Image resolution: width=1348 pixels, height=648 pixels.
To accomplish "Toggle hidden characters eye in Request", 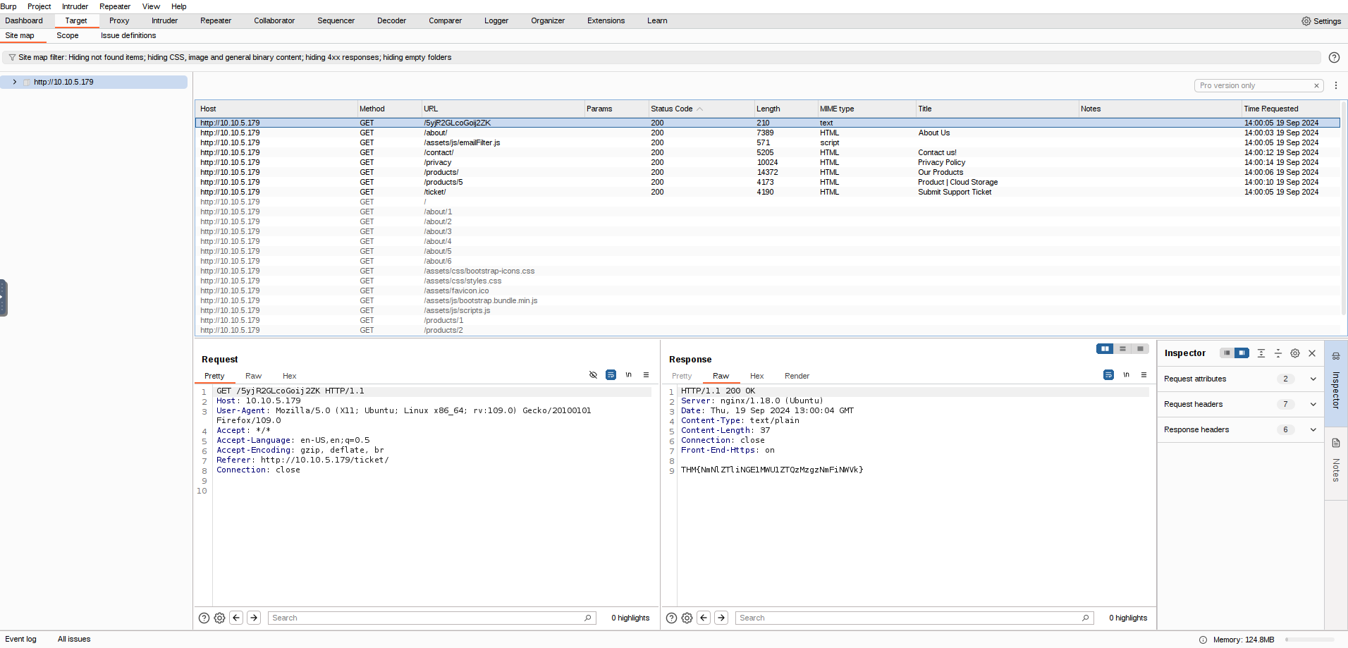I will click(593, 375).
